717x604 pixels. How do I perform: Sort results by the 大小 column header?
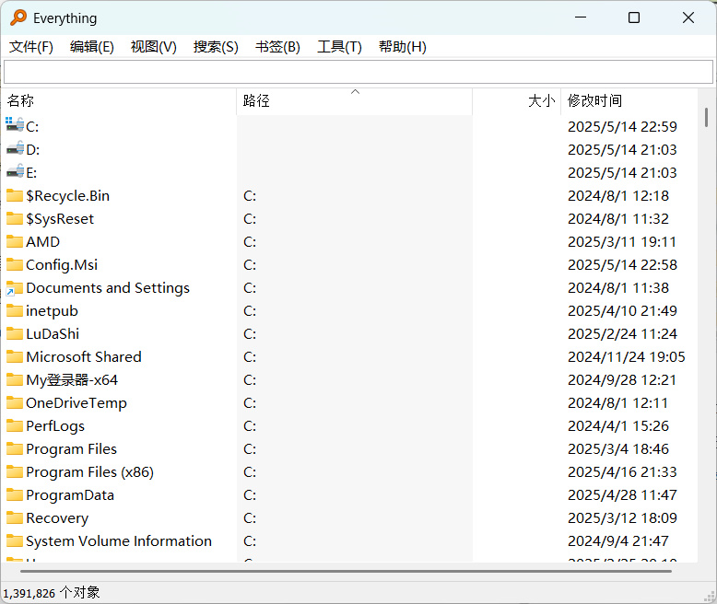click(517, 100)
